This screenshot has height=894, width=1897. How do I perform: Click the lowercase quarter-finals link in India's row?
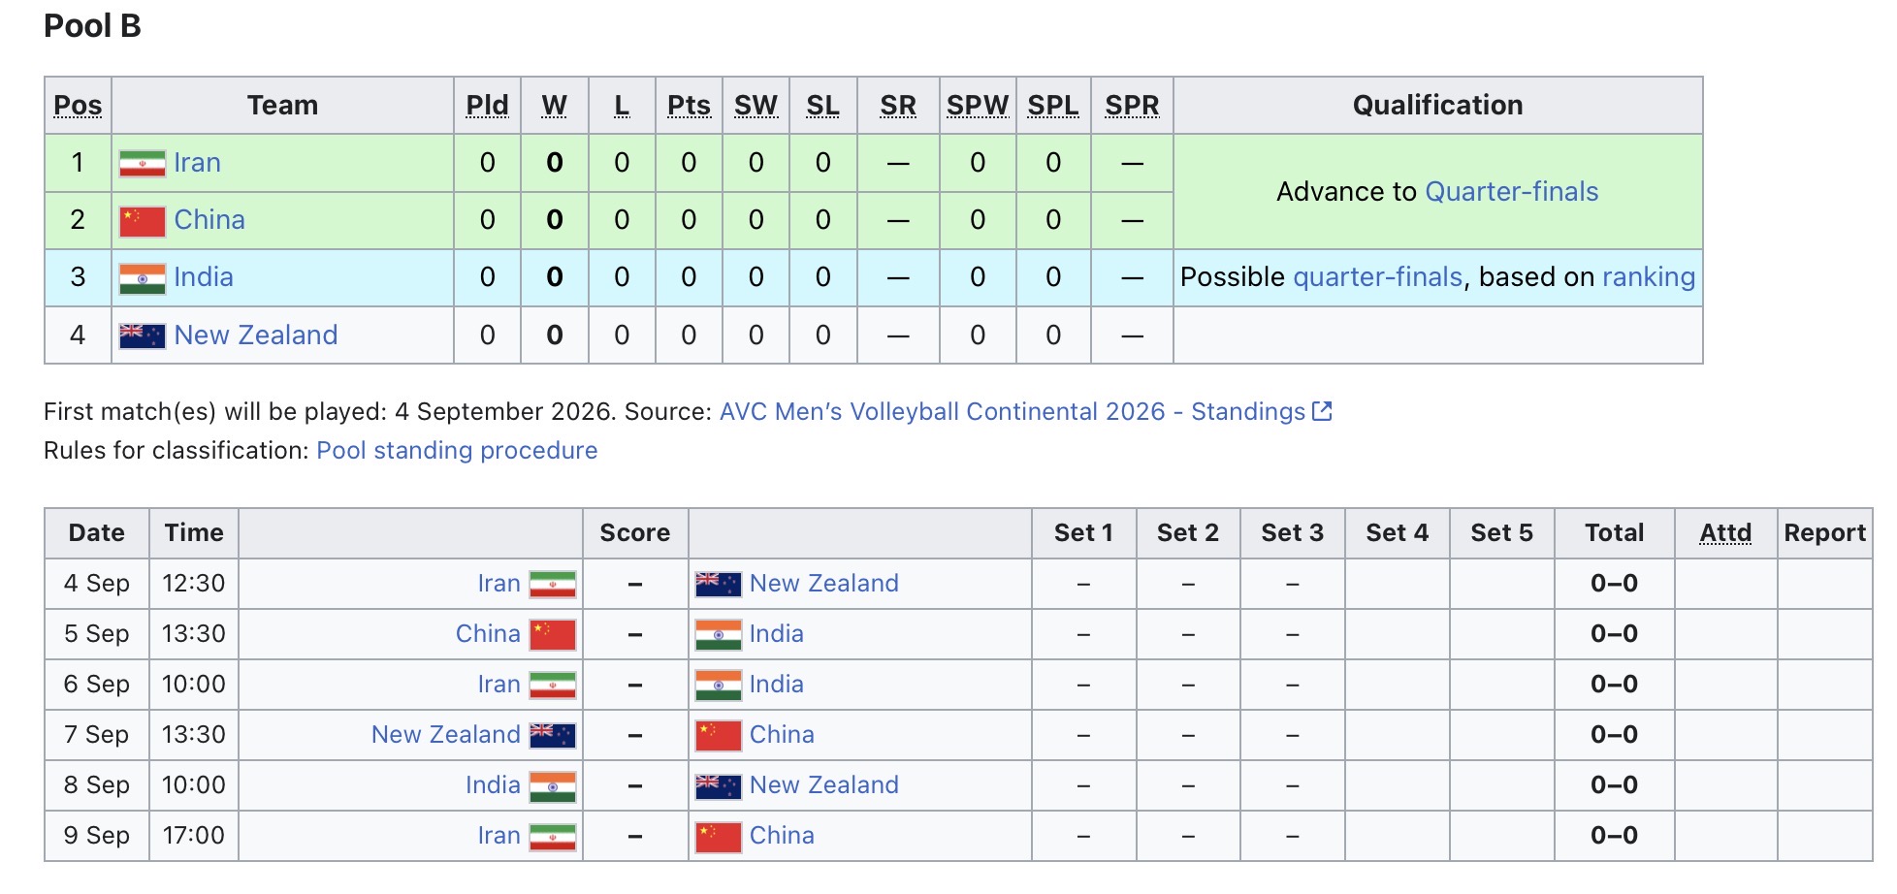tap(1377, 277)
